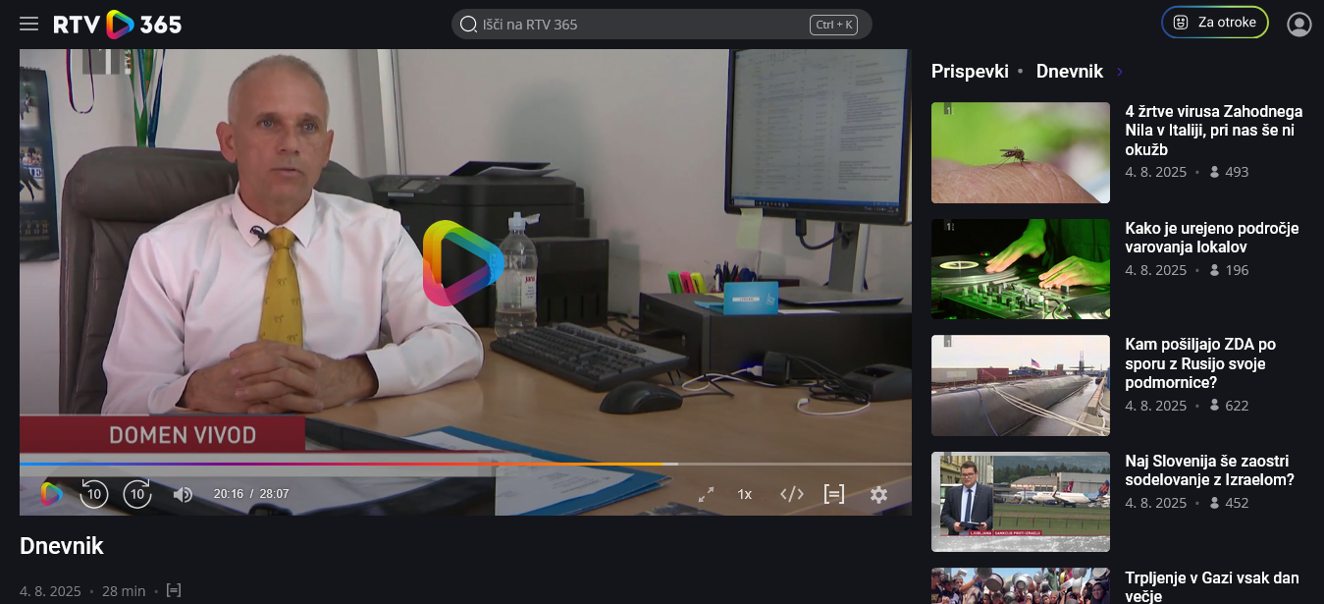1324x604 pixels.
Task: Play the video with center play button
Action: 463,263
